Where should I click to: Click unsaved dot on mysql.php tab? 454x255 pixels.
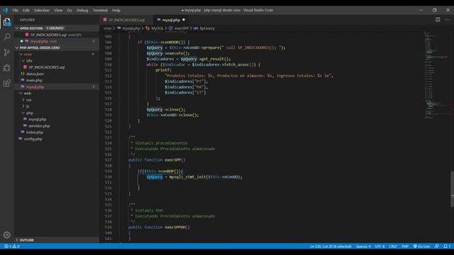click(184, 20)
